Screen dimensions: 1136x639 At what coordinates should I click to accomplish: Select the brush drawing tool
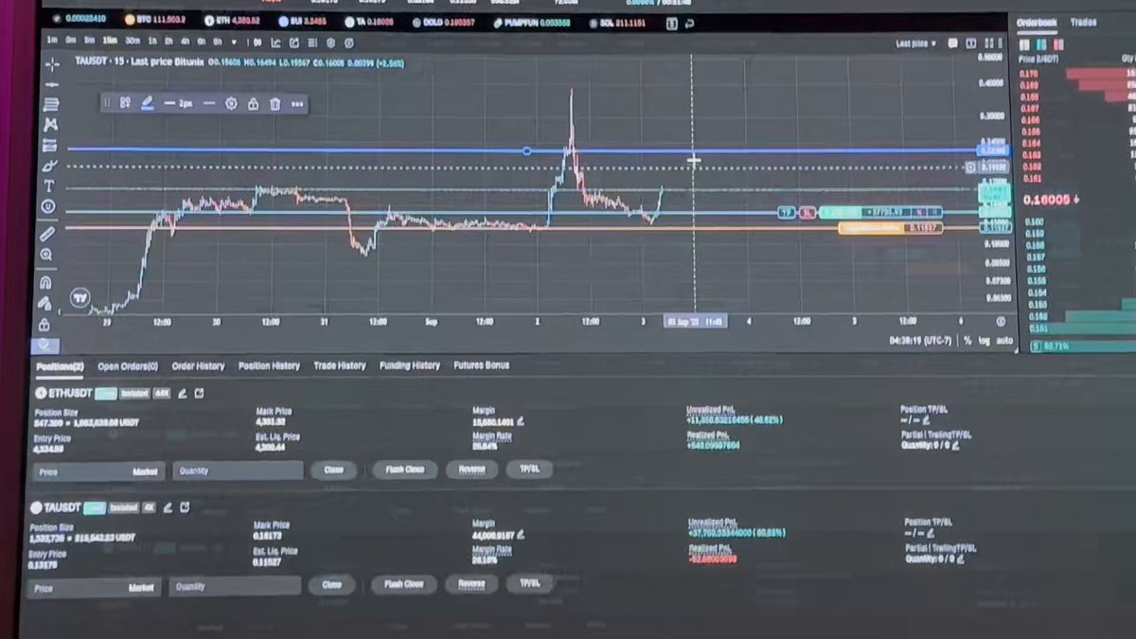pyautogui.click(x=50, y=166)
